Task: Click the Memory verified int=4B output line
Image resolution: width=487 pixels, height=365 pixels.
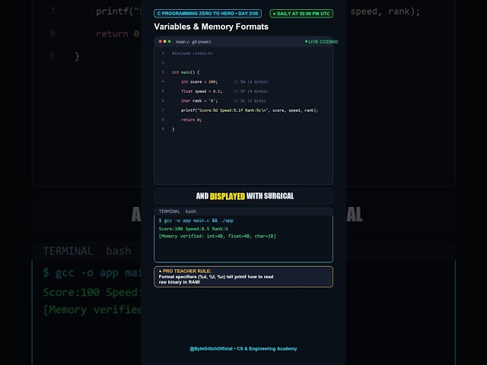Action: (x=217, y=236)
